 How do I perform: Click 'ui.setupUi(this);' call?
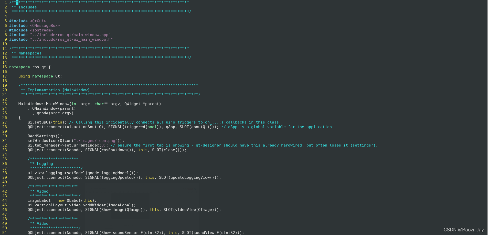click(47, 122)
